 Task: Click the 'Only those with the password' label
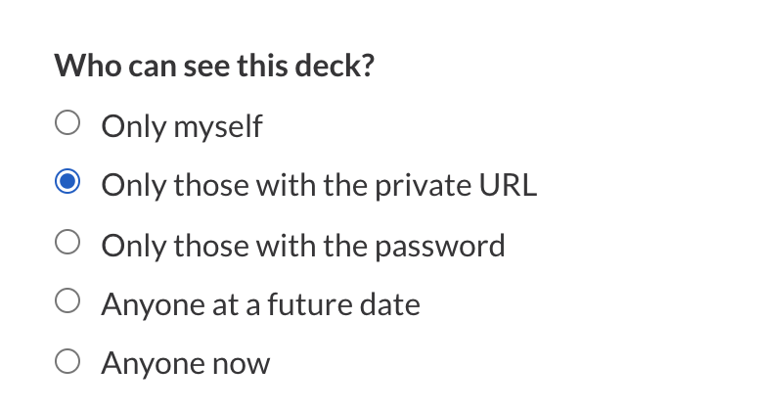pos(303,245)
